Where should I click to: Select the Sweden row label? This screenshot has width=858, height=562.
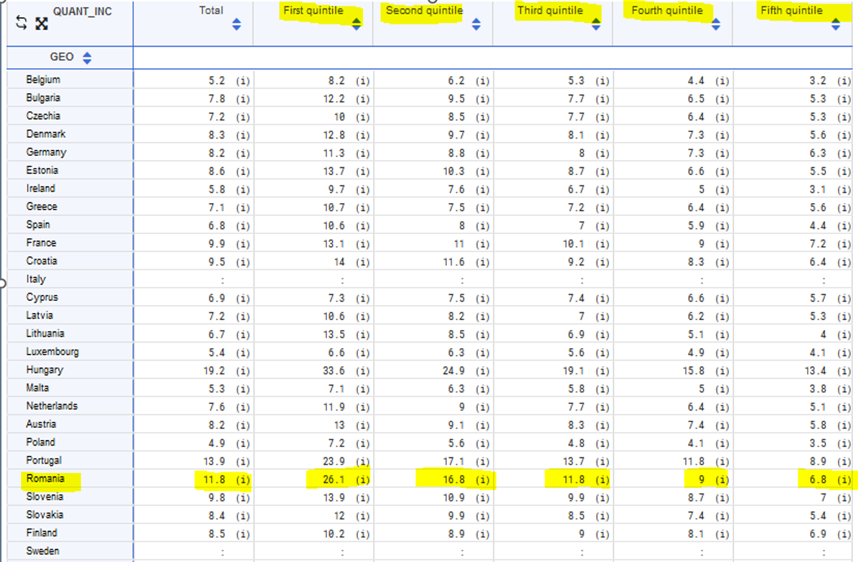point(42,551)
